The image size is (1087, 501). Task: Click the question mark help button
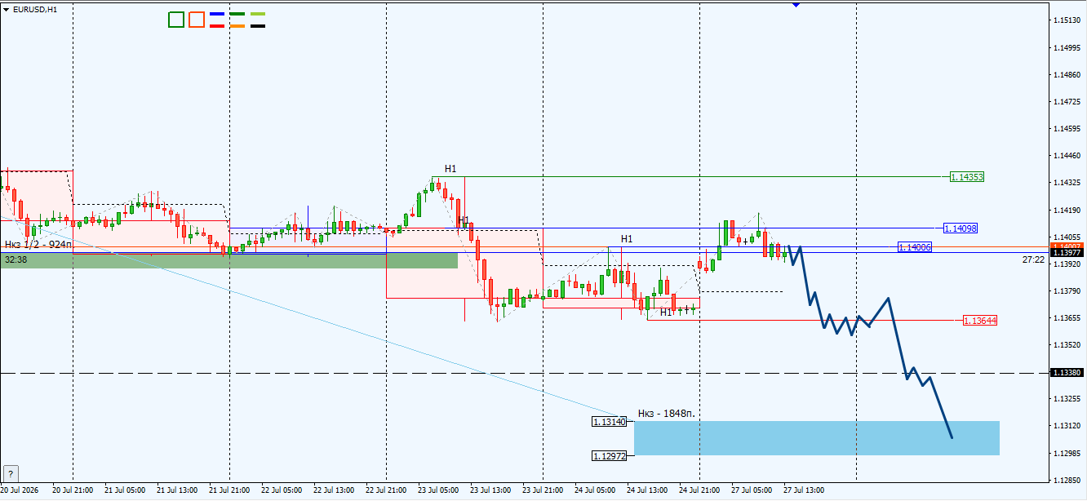click(11, 474)
